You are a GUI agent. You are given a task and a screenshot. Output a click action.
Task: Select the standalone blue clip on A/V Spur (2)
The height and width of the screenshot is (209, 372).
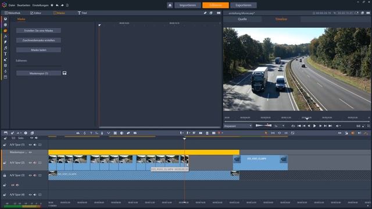click(x=260, y=163)
